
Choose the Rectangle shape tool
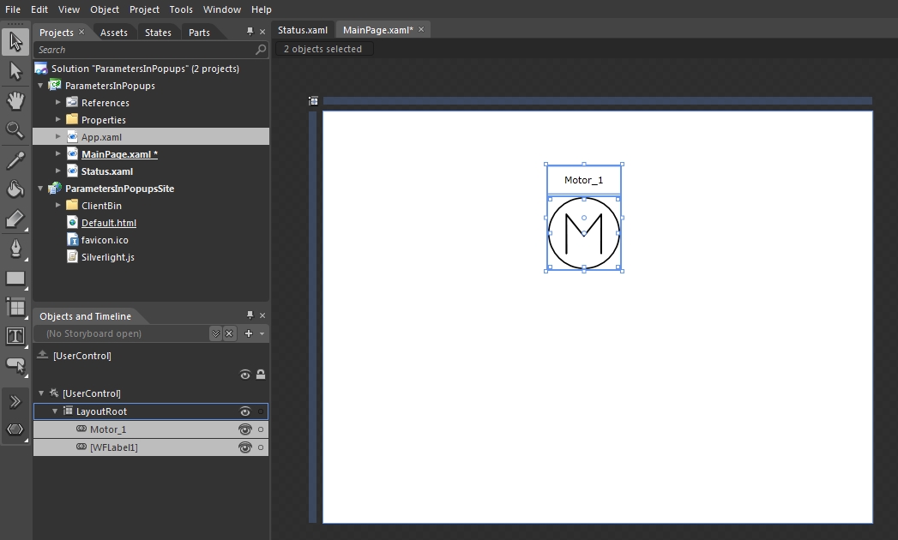click(15, 278)
